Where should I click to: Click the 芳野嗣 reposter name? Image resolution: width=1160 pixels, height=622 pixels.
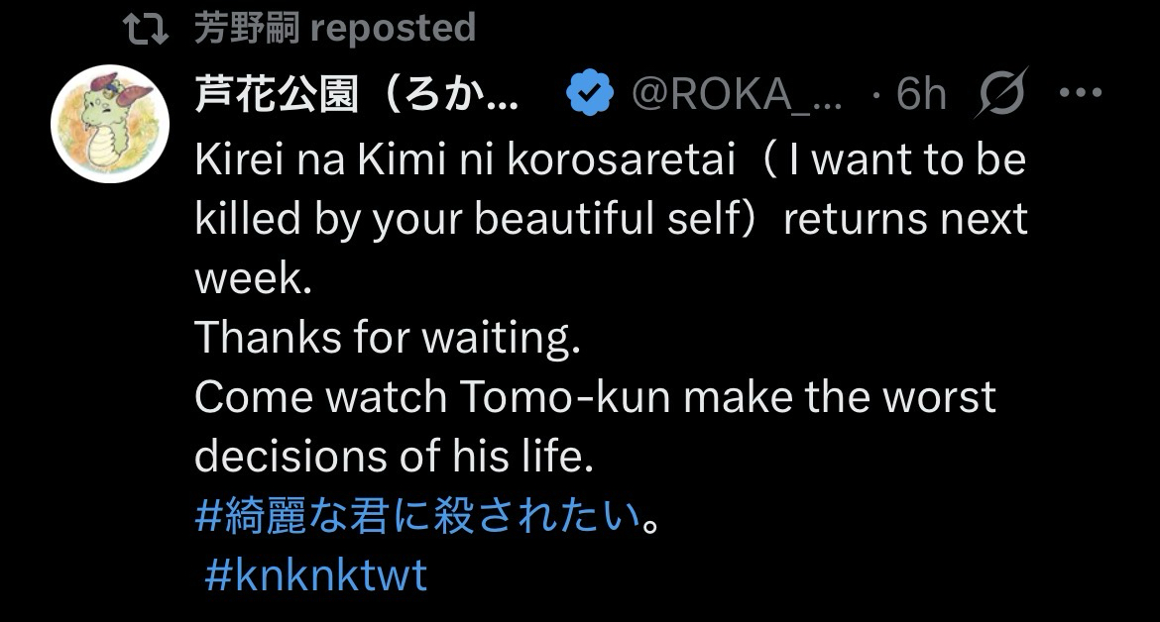[x=247, y=29]
